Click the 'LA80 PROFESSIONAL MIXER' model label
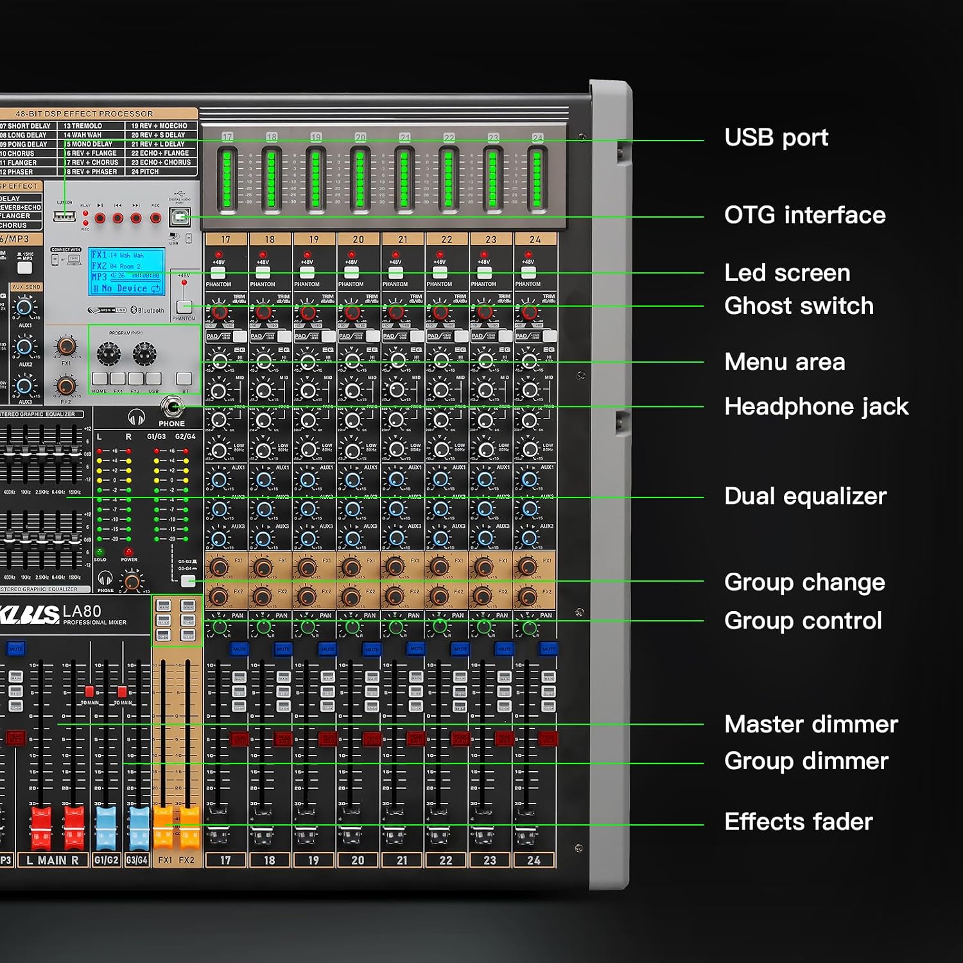This screenshot has width=963, height=963. click(94, 614)
